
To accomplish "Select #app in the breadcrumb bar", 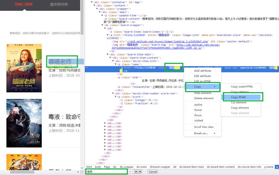I will [107, 167].
